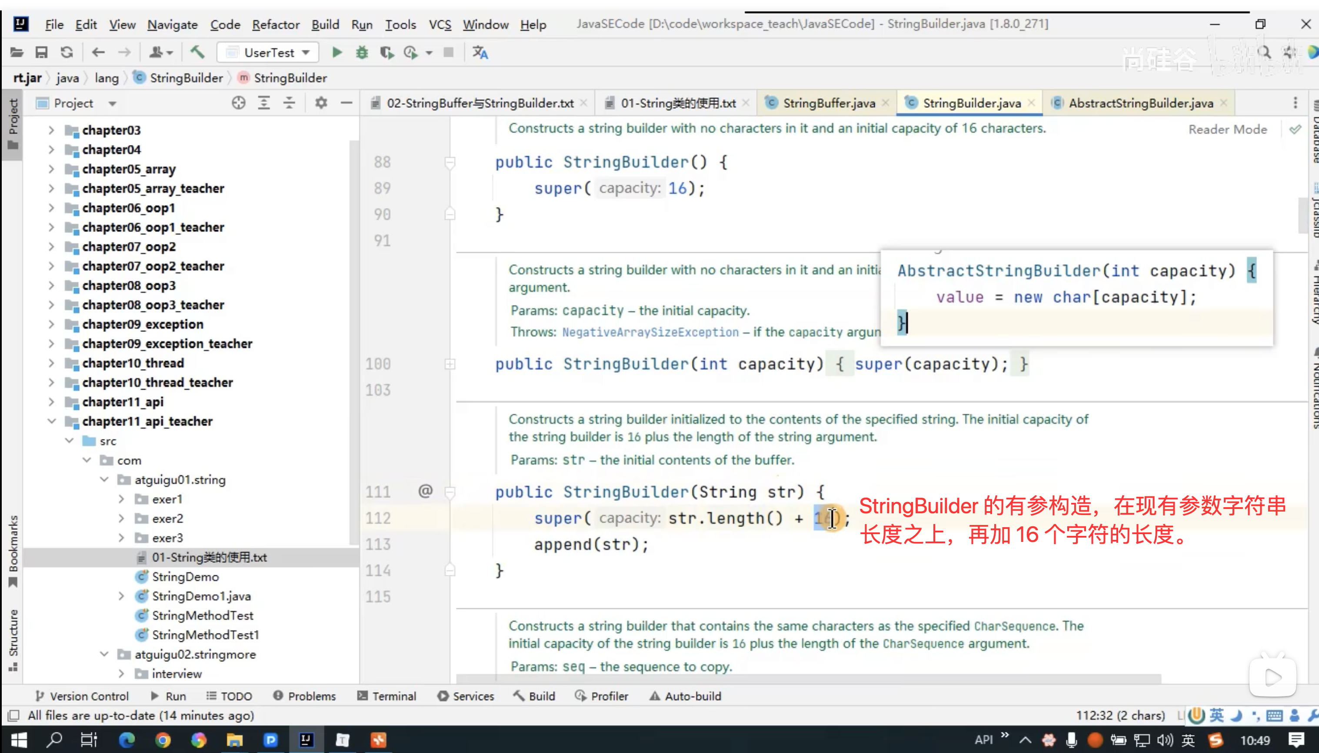Click the editor horizontal scrollbar
Screen dimensions: 1319x753
click(x=808, y=678)
